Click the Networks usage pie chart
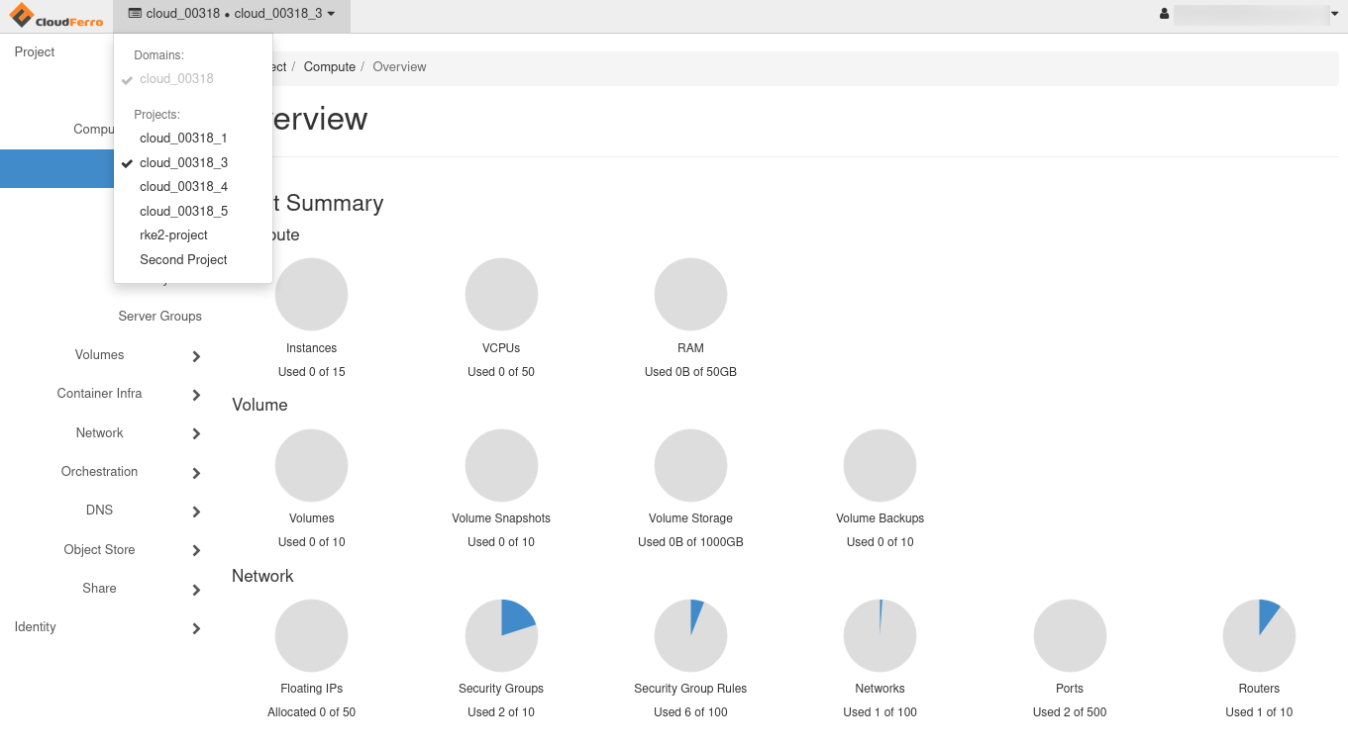 [x=880, y=635]
